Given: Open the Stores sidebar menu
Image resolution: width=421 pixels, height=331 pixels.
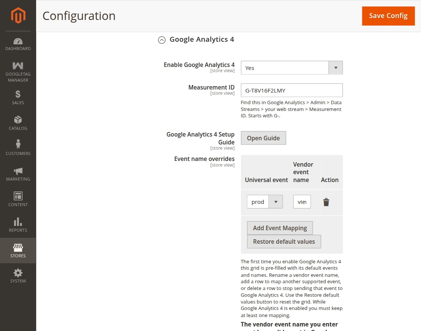Looking at the screenshot, I should pyautogui.click(x=18, y=251).
